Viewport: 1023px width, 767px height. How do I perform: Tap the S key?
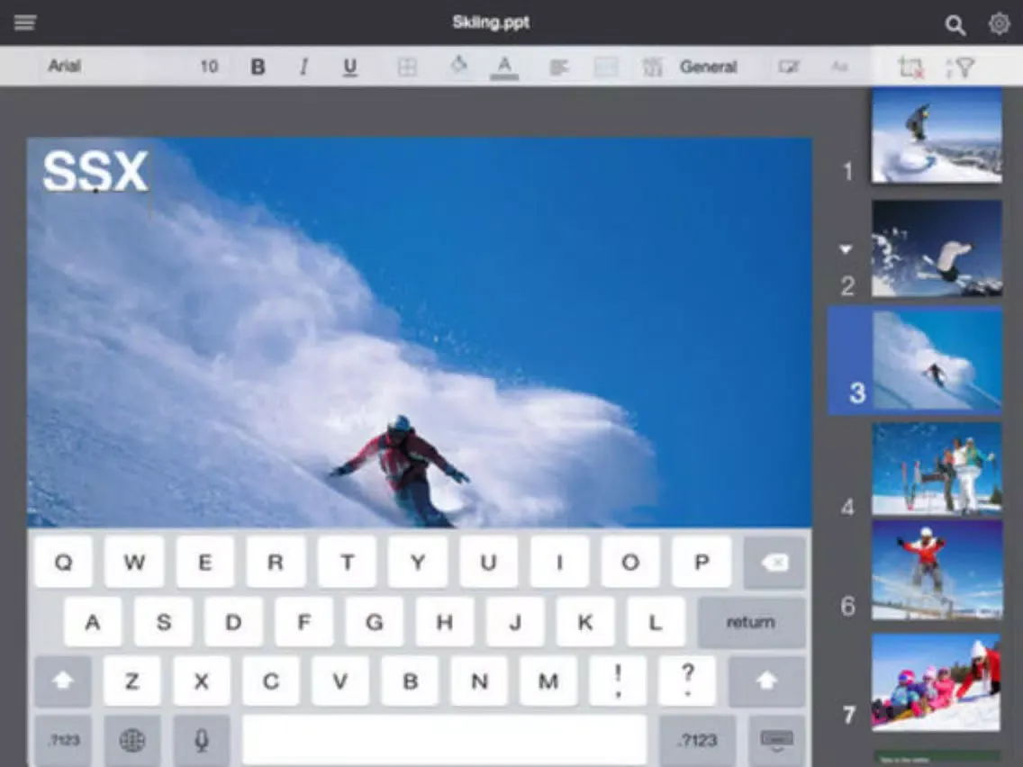pos(164,622)
